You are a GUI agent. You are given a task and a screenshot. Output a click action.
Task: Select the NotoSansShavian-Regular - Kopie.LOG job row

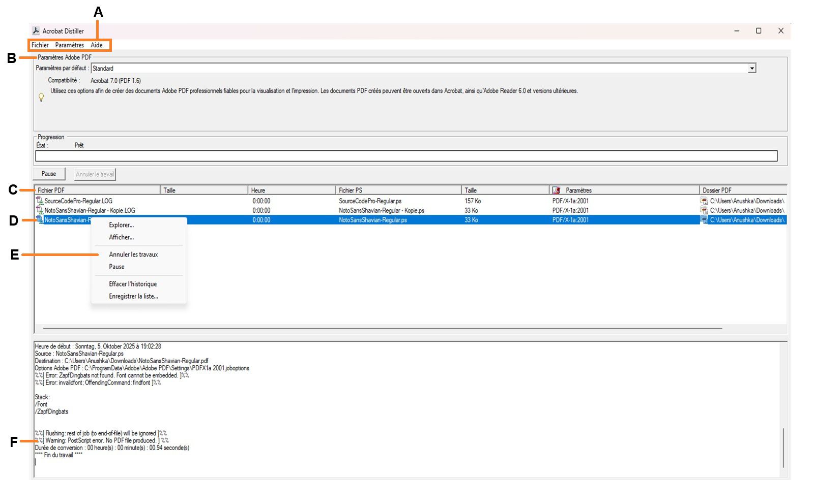coord(411,210)
